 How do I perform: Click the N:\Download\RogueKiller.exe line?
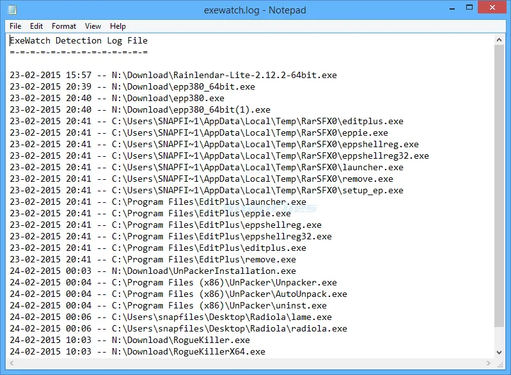130,340
